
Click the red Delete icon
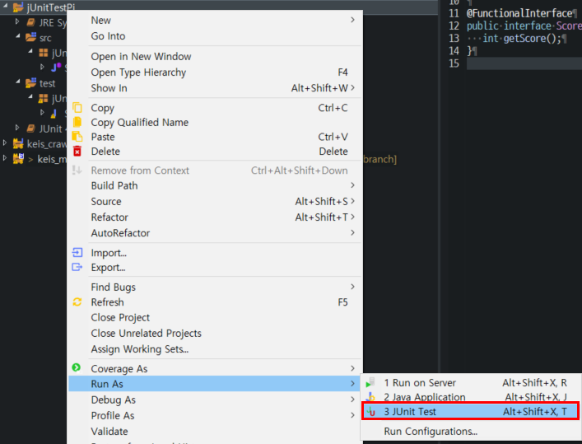[x=77, y=152]
